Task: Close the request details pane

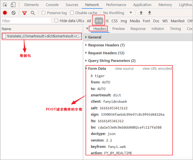Action: pos(87,28)
